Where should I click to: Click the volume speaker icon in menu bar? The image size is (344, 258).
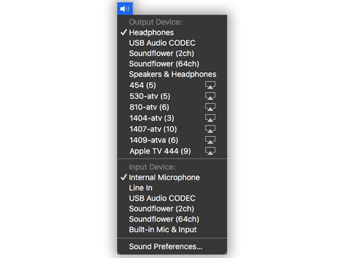click(x=125, y=9)
